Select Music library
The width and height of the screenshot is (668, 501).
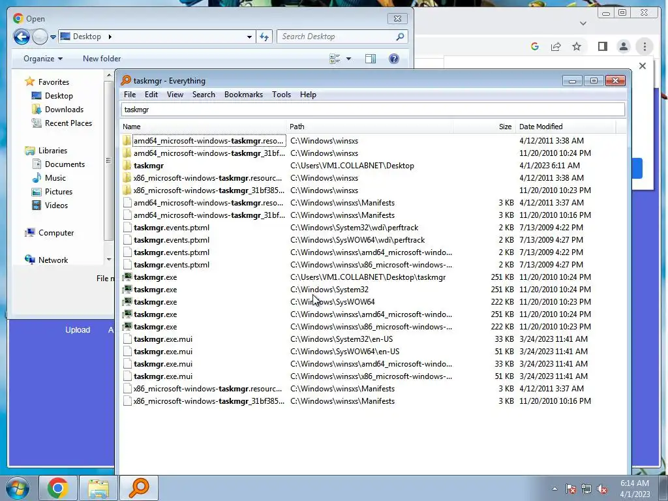tap(55, 177)
